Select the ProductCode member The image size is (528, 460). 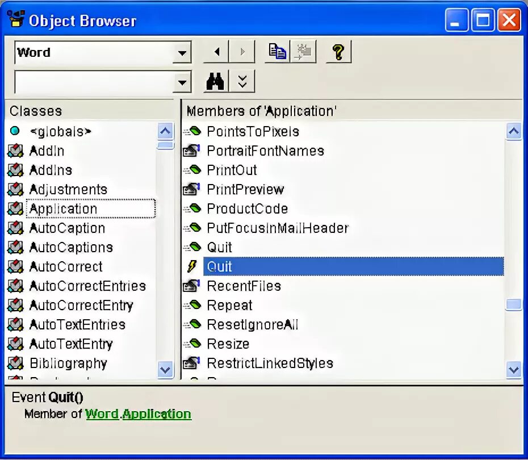click(247, 209)
